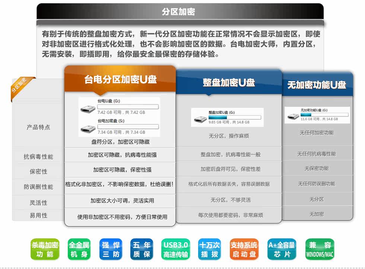Click the 杀毒加密功能 green badge
The height and width of the screenshot is (269, 365).
click(45, 249)
